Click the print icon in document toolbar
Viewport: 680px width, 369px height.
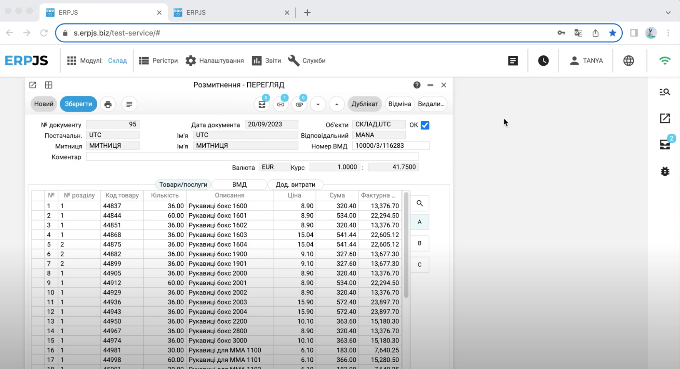(108, 104)
